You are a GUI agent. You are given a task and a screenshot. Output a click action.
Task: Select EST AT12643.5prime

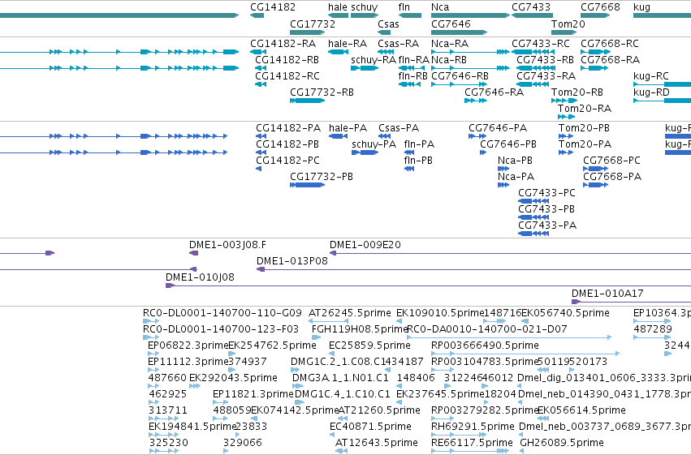376,444
